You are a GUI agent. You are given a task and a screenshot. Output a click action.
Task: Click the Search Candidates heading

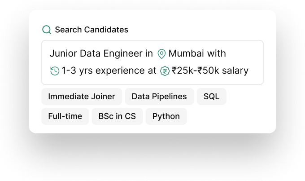tap(91, 30)
